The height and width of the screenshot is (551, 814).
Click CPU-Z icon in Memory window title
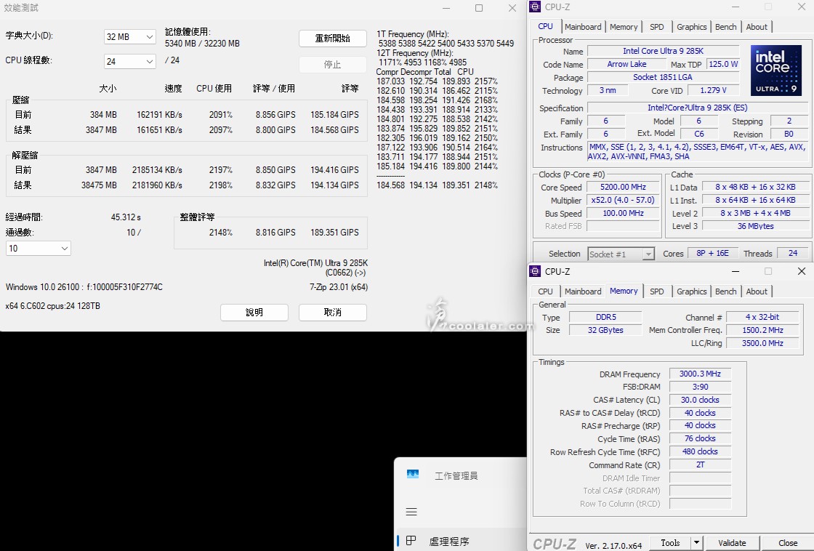(536, 272)
